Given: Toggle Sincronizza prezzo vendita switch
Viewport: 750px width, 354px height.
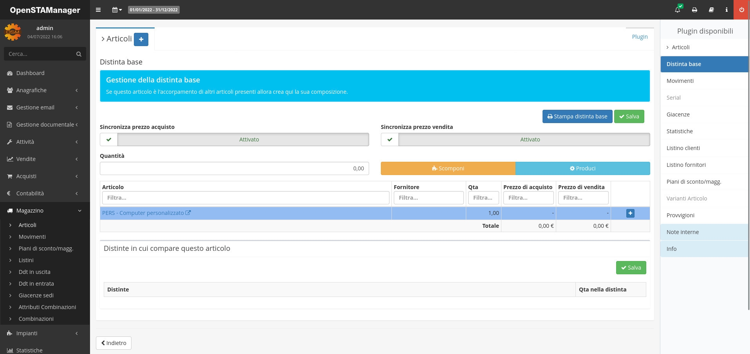Looking at the screenshot, I should point(515,139).
